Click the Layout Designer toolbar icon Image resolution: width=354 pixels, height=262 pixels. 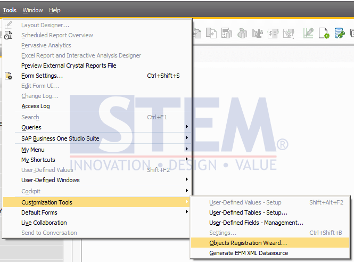[308, 33]
